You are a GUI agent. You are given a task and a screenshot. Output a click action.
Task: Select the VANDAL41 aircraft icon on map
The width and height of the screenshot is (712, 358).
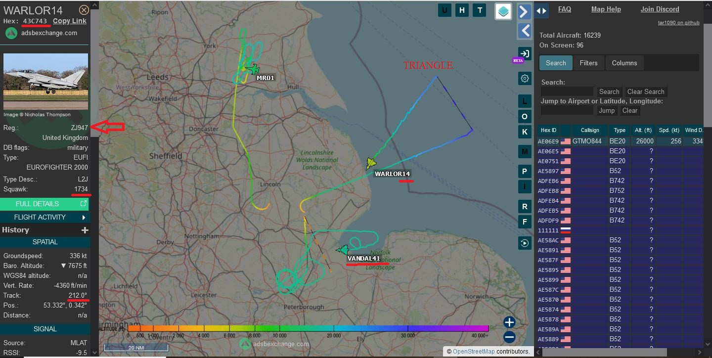(x=342, y=250)
